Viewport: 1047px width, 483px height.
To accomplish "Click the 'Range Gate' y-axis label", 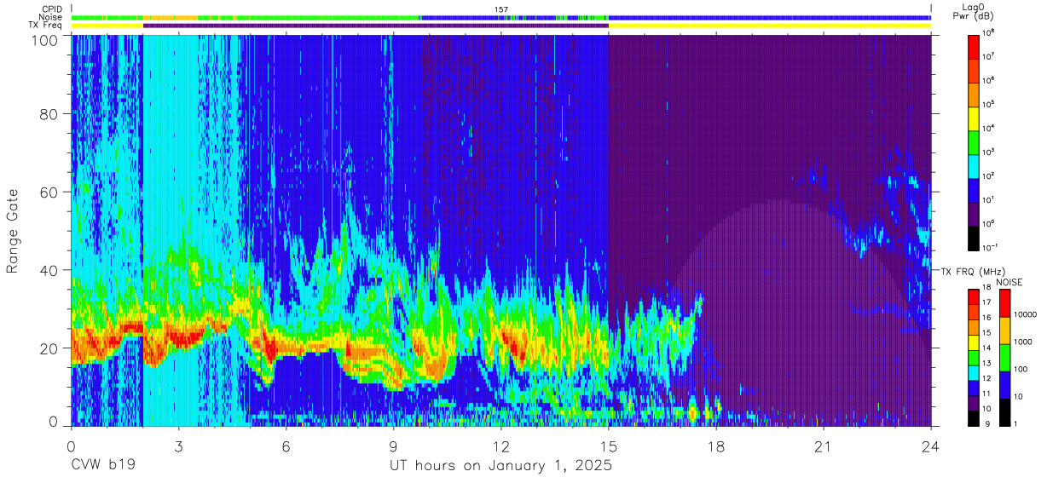I will 13,231.
